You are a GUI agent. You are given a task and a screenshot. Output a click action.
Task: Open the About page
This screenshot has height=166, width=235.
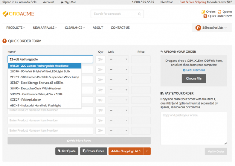coord(98,28)
